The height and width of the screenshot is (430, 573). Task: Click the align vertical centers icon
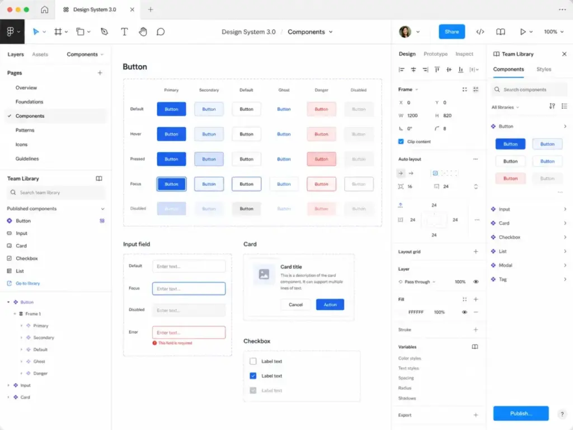pyautogui.click(x=449, y=69)
